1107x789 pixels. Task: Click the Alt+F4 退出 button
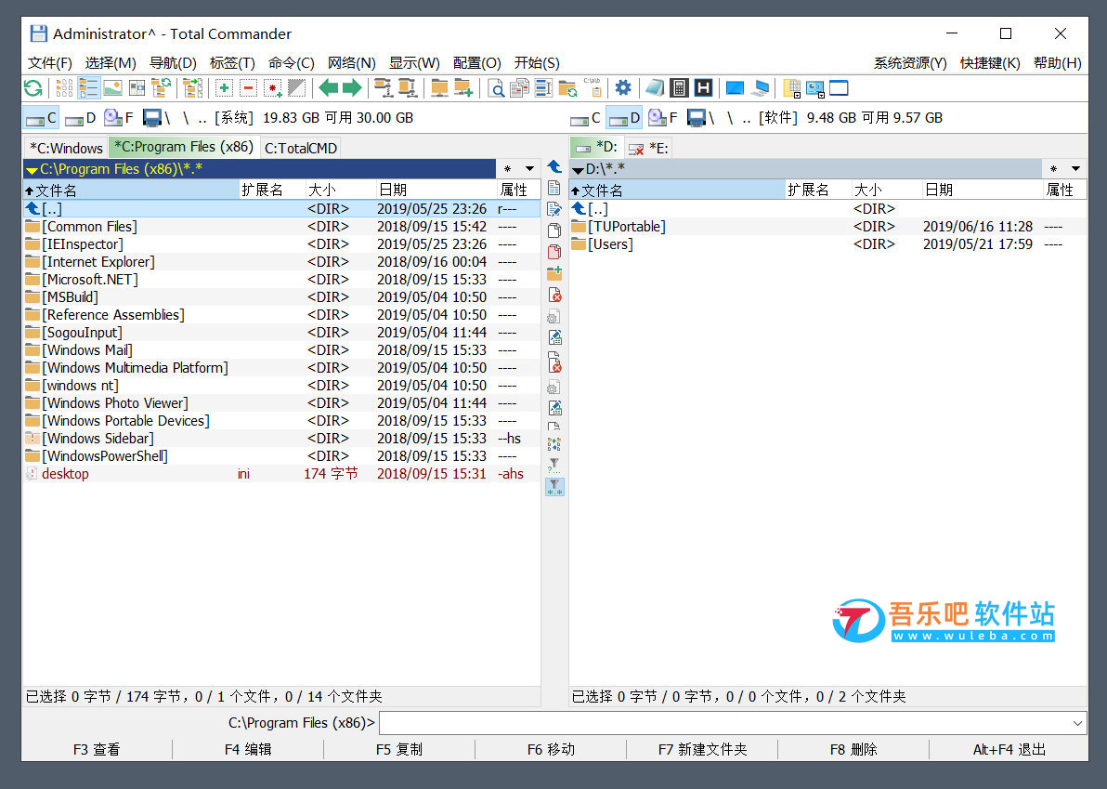coord(1009,749)
